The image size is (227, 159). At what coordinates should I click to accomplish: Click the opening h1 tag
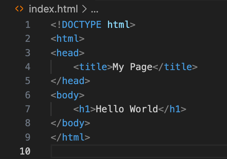point(85,109)
